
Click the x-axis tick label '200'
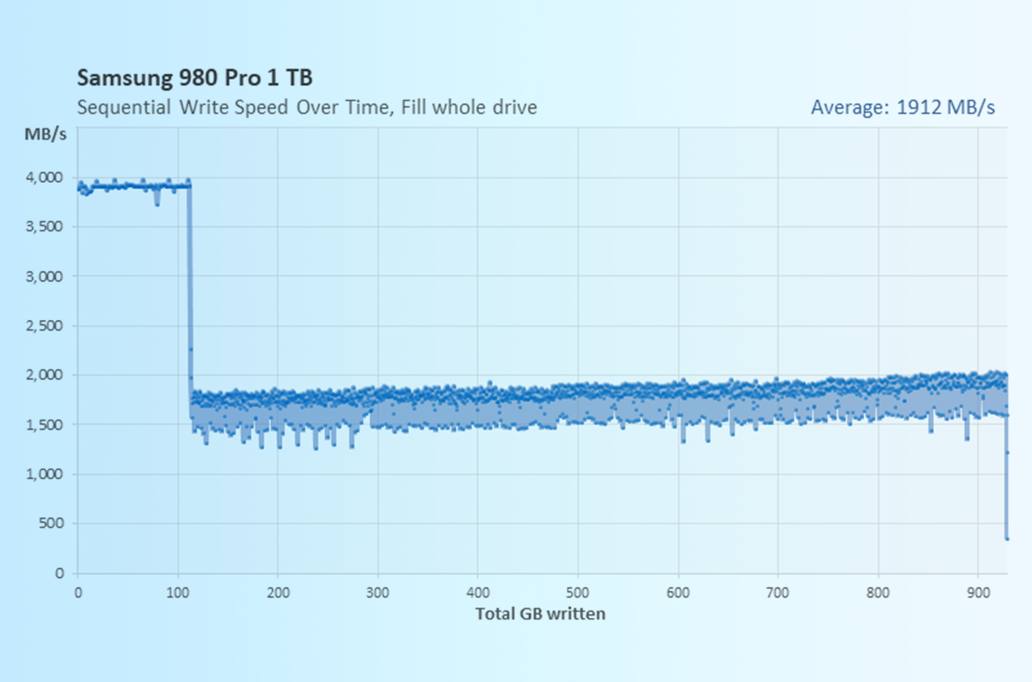point(278,593)
